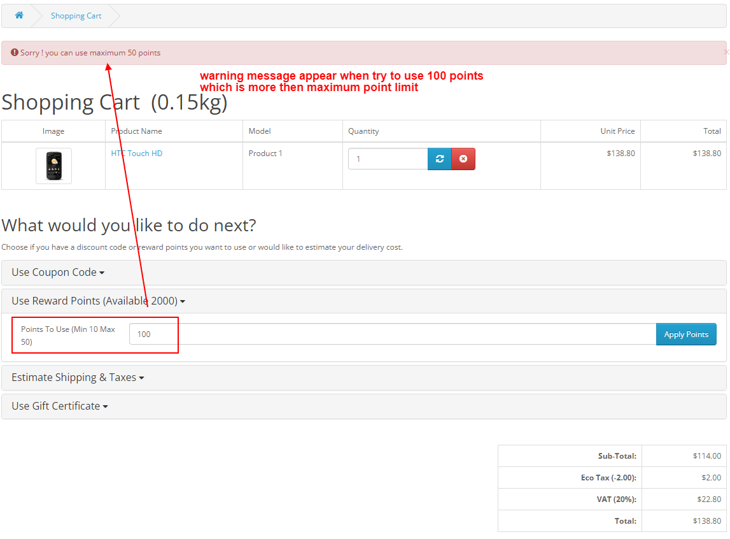Collapse the Use Reward Points panel

[98, 301]
